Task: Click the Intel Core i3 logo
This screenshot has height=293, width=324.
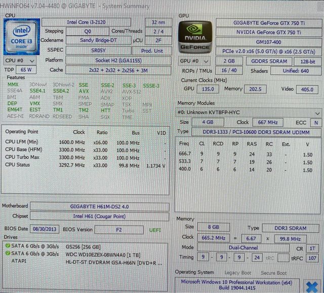Action: tap(21, 37)
